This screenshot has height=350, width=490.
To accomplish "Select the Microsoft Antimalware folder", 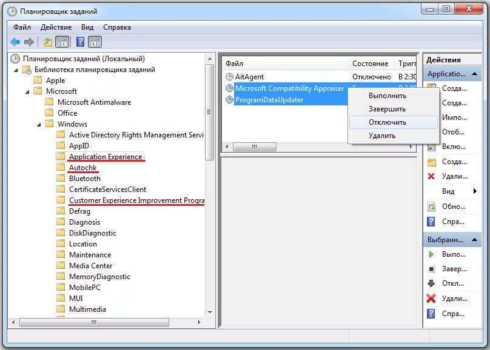I will pyautogui.click(x=94, y=102).
